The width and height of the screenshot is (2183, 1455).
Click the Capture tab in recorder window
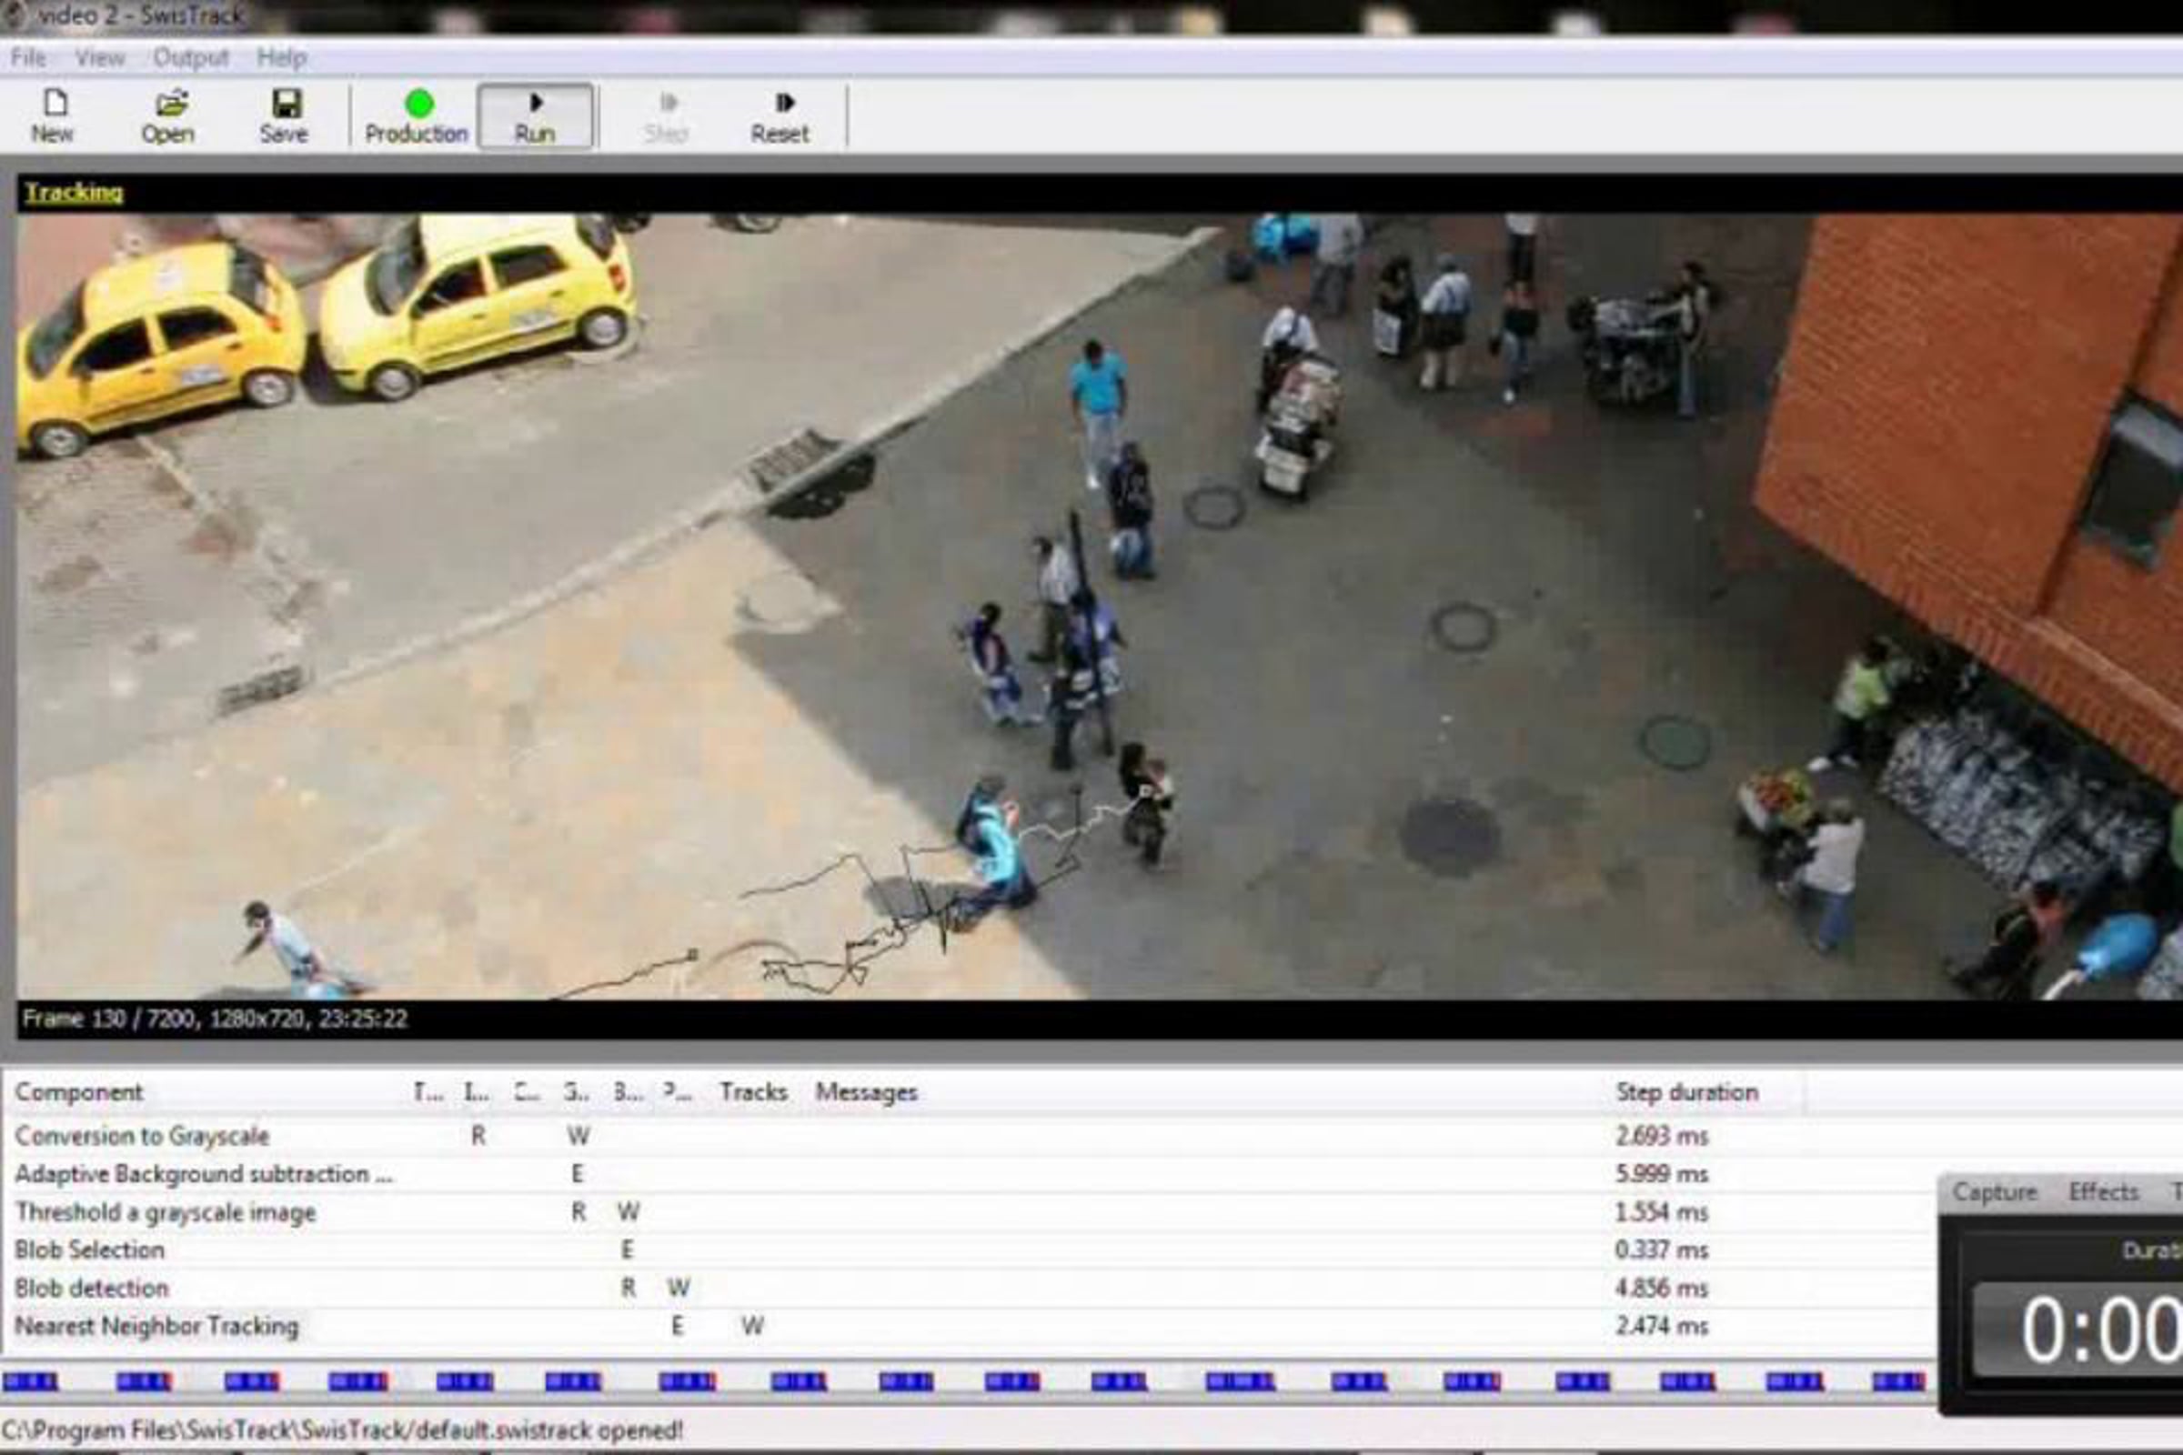tap(1994, 1192)
